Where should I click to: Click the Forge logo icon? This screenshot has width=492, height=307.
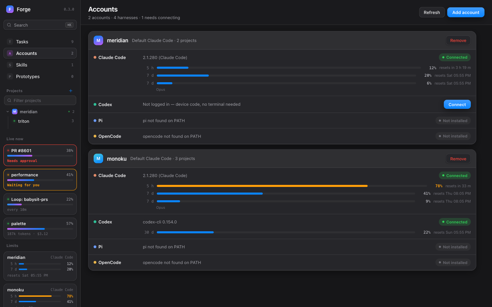point(10,9)
